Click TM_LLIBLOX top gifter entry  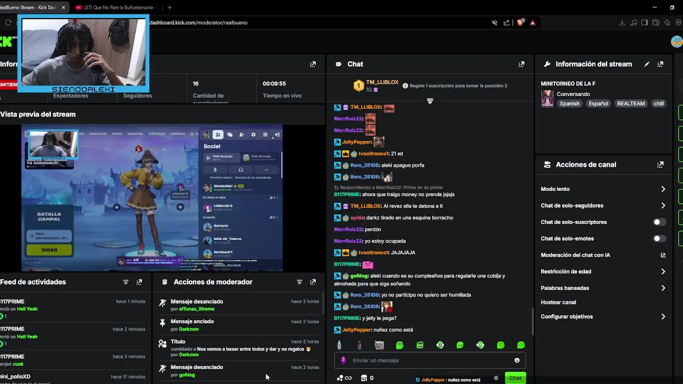[375, 85]
